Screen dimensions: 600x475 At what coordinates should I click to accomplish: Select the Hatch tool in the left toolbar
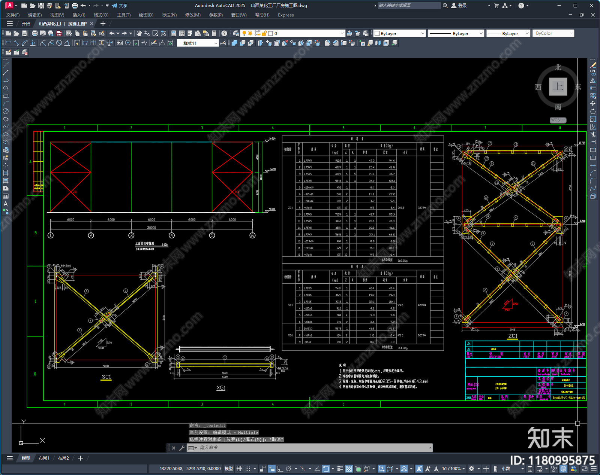pos(6,173)
